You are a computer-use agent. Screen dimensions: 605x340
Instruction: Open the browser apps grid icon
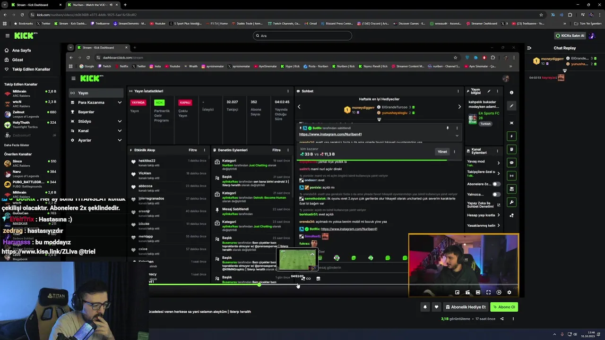click(5, 23)
